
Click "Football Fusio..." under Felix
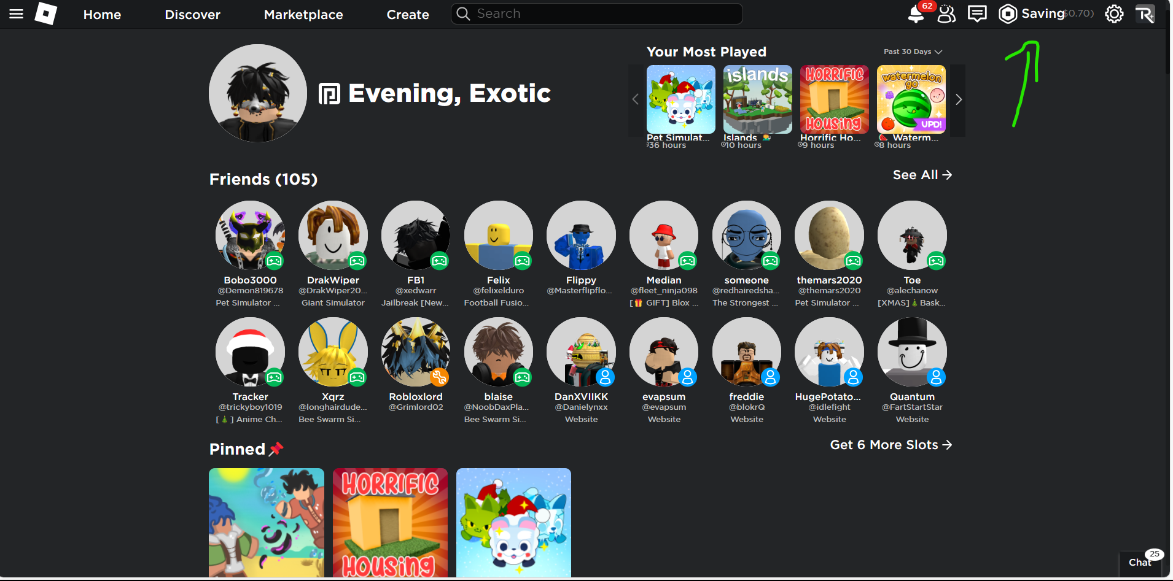coord(496,302)
